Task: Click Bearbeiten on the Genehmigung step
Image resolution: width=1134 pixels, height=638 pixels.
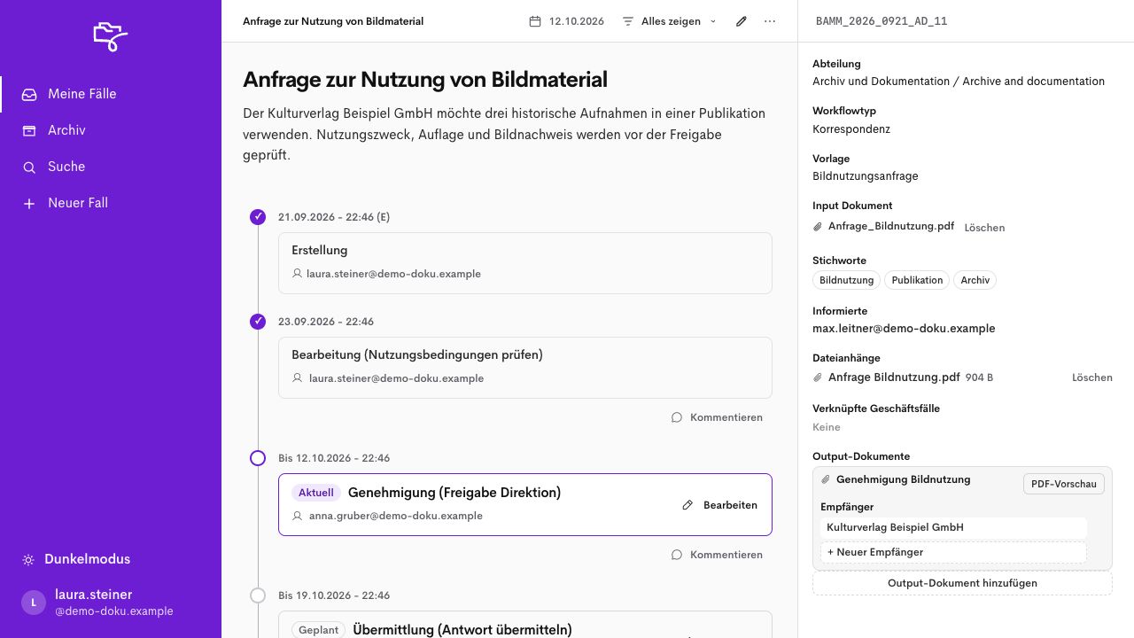Action: (x=719, y=505)
